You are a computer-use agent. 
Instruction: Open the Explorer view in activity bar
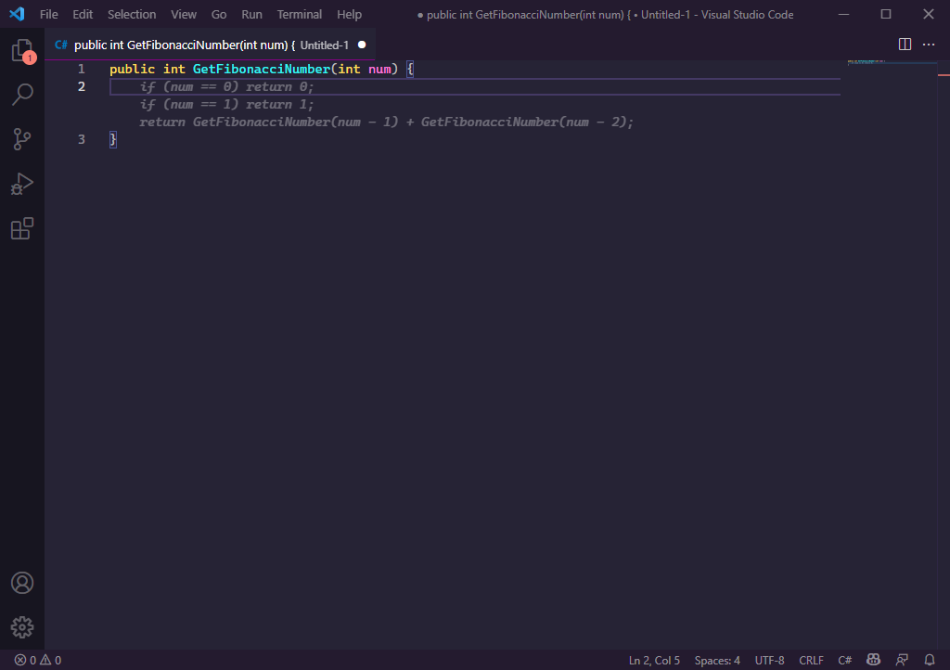[x=21, y=51]
